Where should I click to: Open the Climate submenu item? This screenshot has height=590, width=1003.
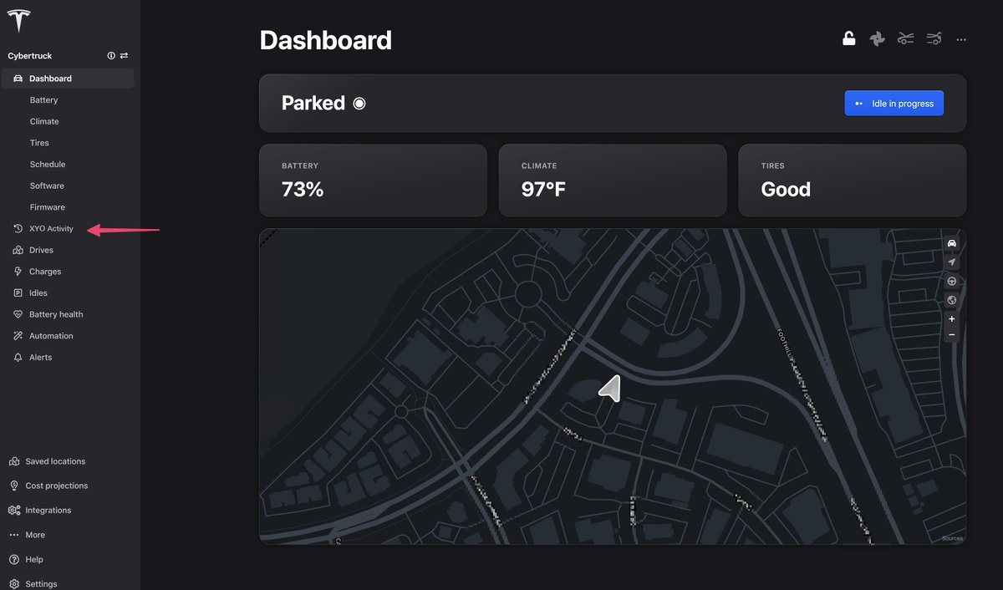point(44,121)
